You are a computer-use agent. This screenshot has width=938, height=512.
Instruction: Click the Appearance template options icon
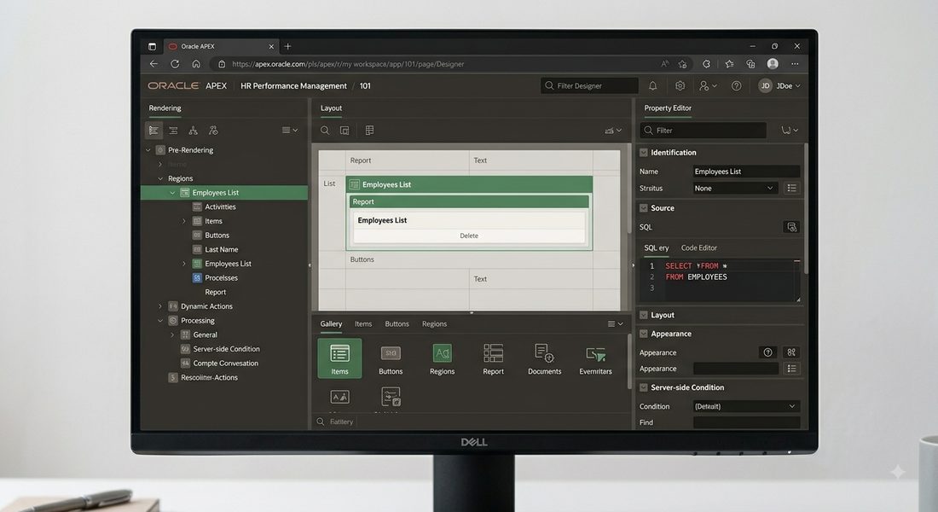coord(791,352)
